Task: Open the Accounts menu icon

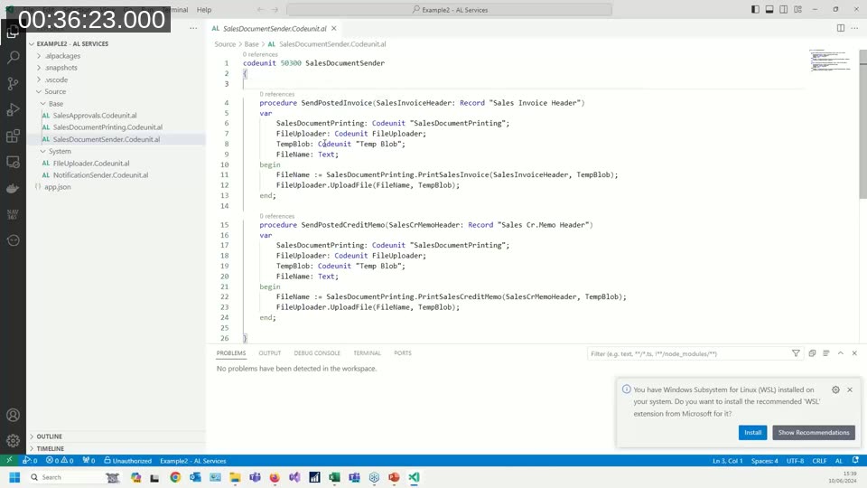Action: coord(13,415)
